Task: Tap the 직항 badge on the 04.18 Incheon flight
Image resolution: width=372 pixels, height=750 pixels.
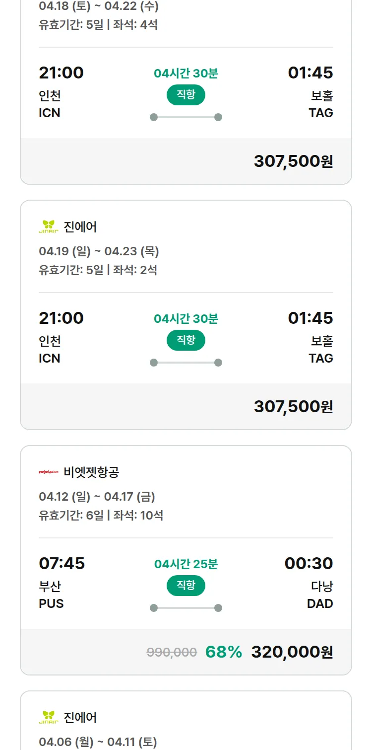Action: pyautogui.click(x=186, y=95)
